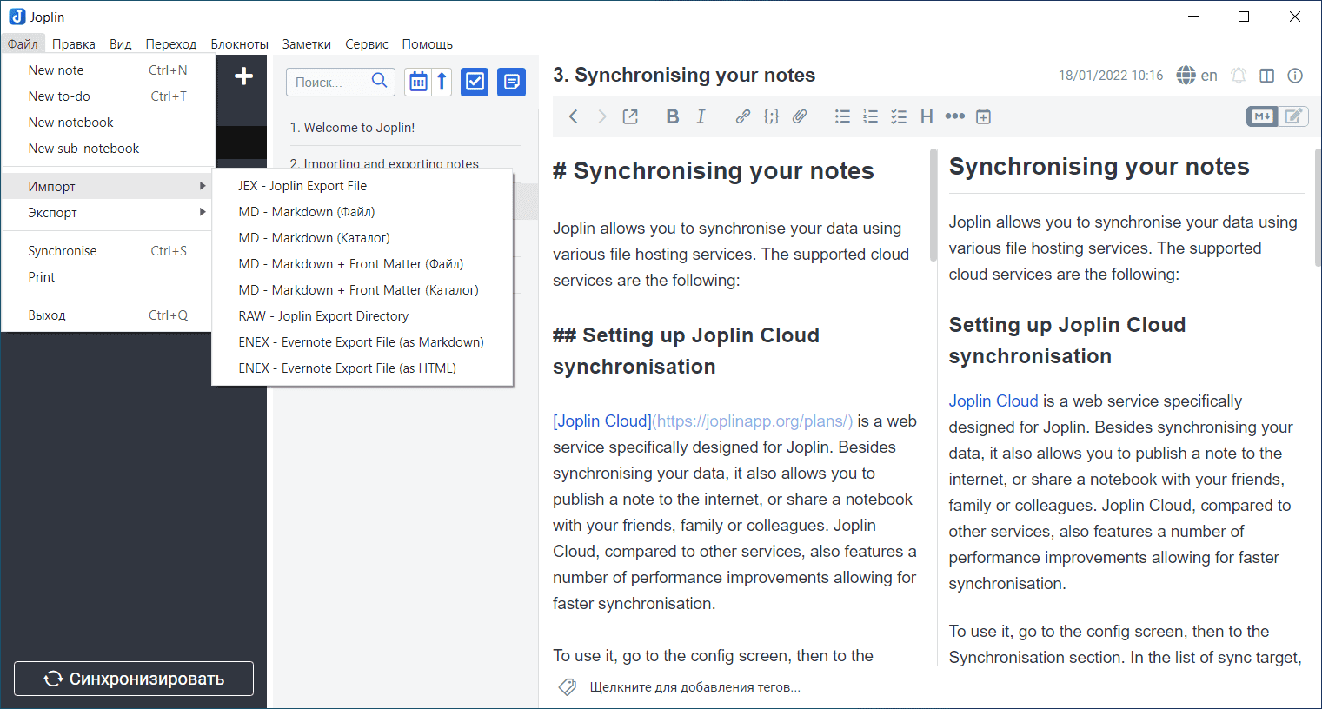Insert a hyperlink
This screenshot has width=1322, height=709.
tap(743, 116)
